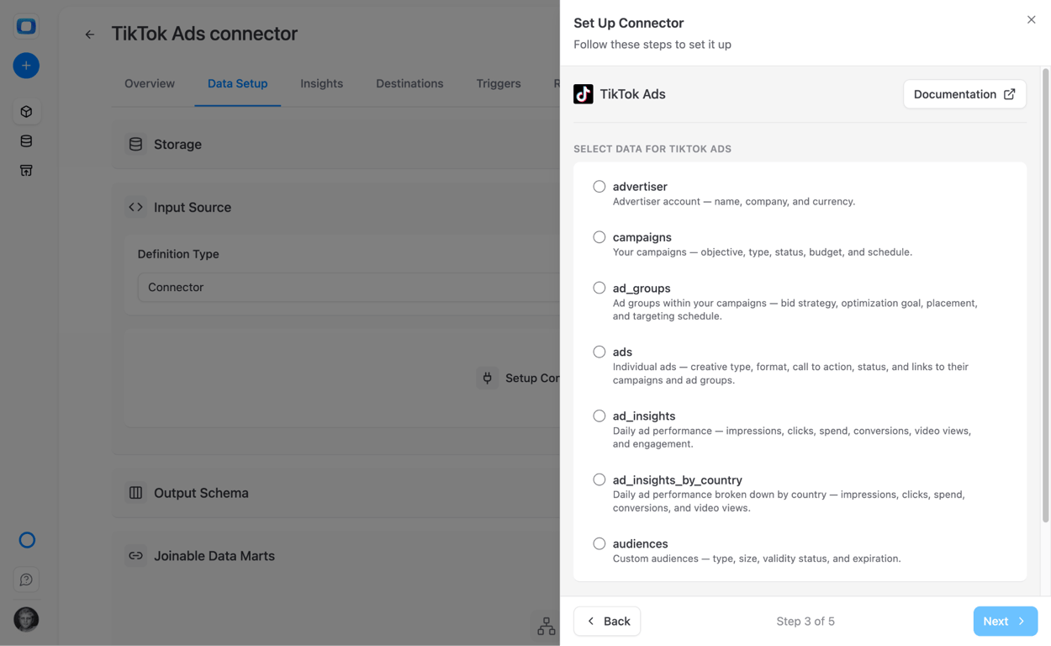The height and width of the screenshot is (646, 1051).
Task: Click the Storage section database icon
Action: [135, 145]
